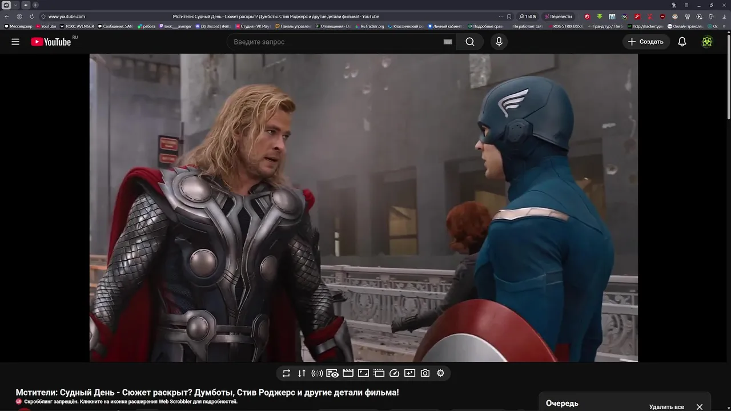Click the 'Создать' create button
Viewport: 731px width, 411px height.
[646, 42]
